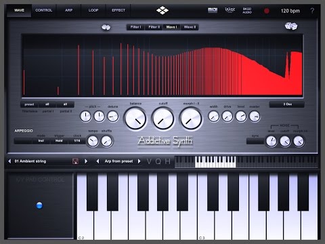Click the morph I - II knob
325x244 pixels.
pos(191,119)
